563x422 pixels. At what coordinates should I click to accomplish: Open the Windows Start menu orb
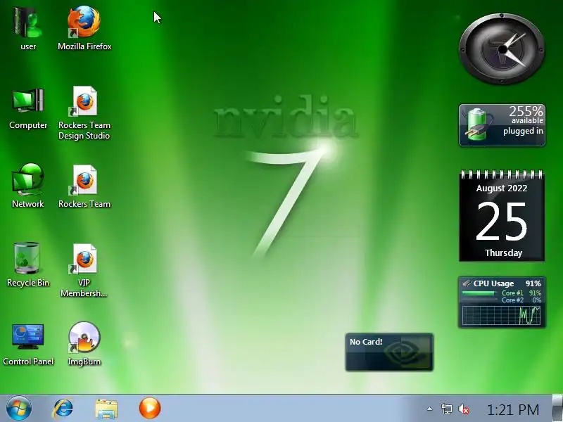(19, 409)
